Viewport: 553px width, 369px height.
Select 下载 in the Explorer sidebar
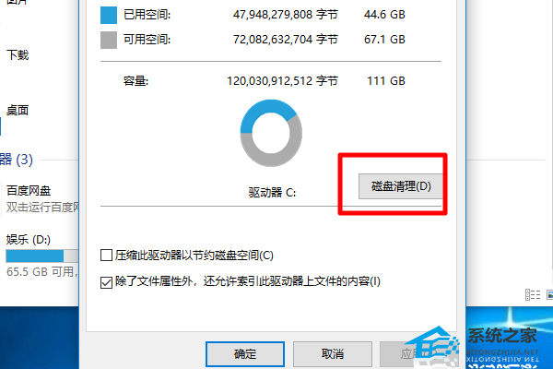tap(18, 55)
